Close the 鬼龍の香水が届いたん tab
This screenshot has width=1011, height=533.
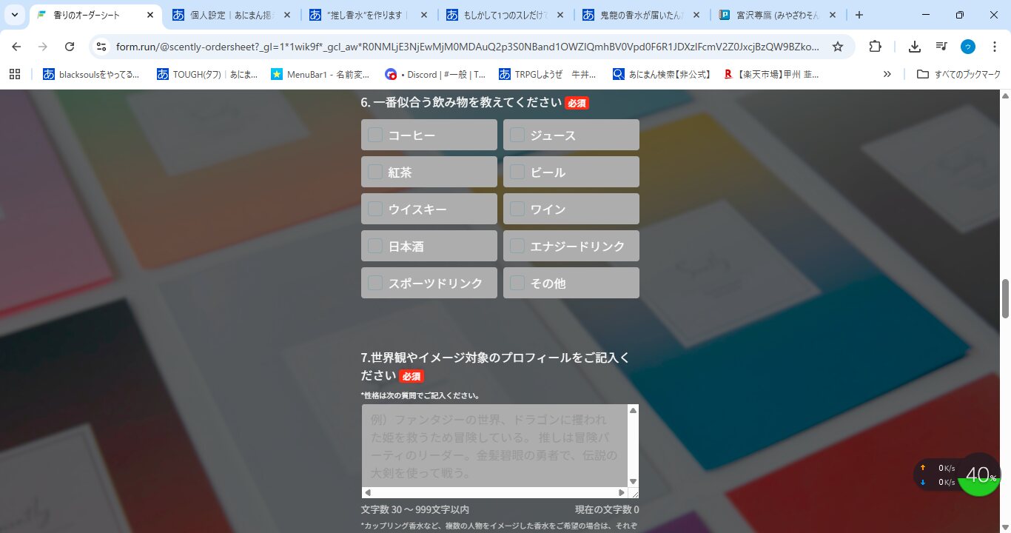coord(698,15)
